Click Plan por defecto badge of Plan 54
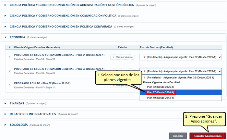This screenshot has height=140, width=227. pyautogui.click(x=122, y=57)
